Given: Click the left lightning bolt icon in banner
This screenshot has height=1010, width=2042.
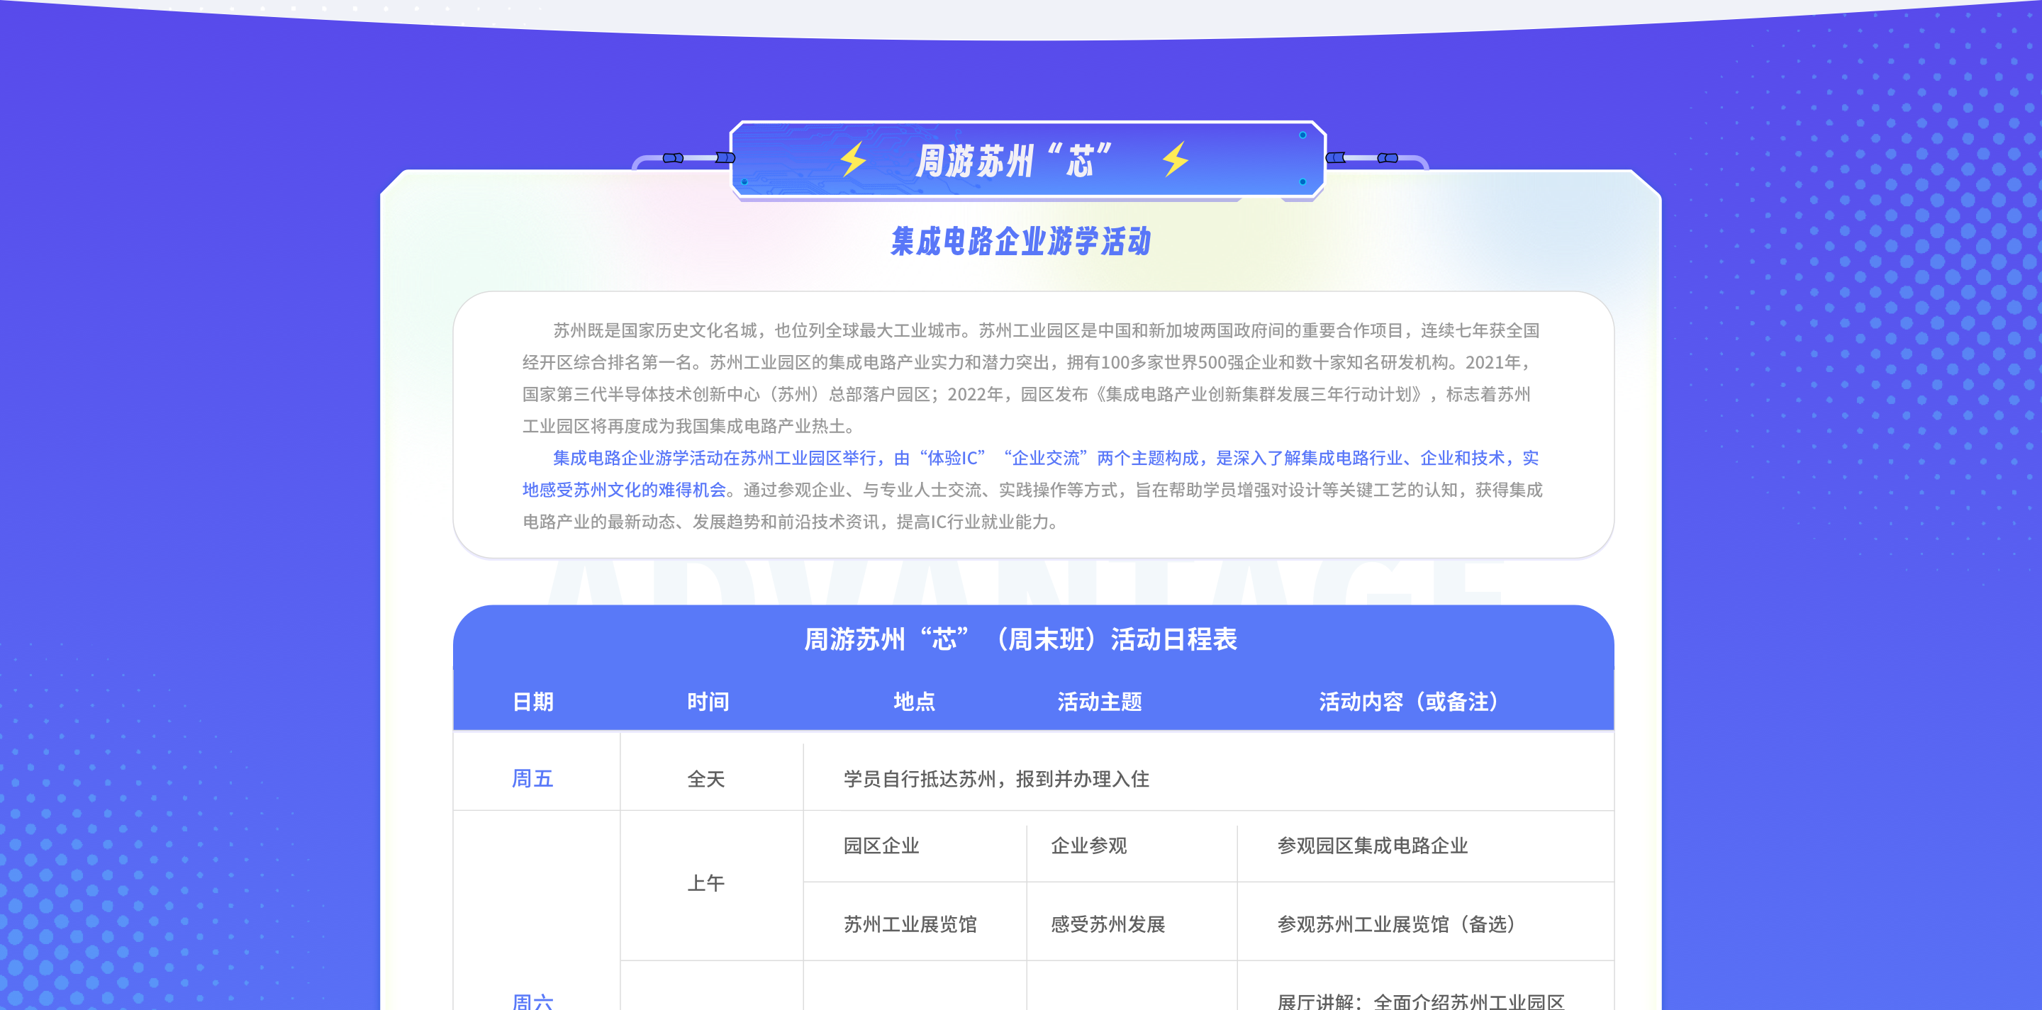Looking at the screenshot, I should pos(854,159).
